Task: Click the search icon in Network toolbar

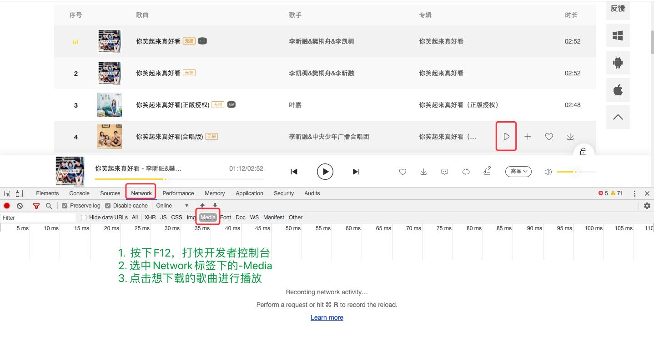Action: pyautogui.click(x=48, y=205)
